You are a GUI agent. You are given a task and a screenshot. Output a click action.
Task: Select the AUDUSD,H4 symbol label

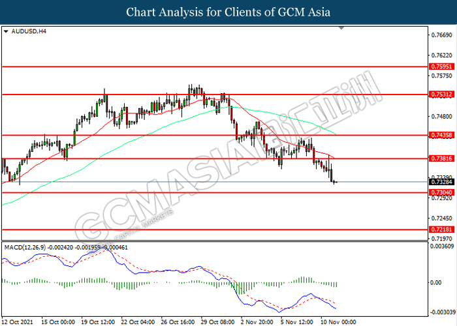(x=29, y=31)
